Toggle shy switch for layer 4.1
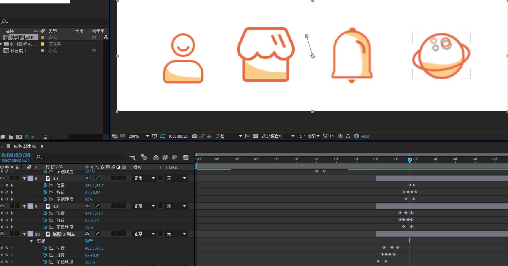Image resolution: width=508 pixels, height=266 pixels. [87, 178]
